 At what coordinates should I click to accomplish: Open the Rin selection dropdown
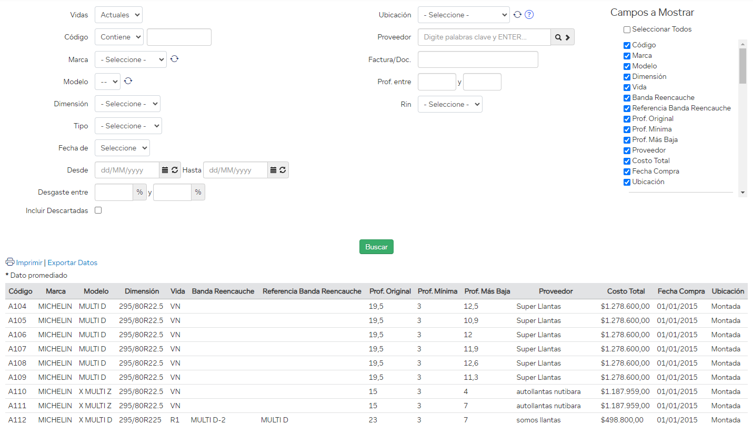tap(450, 104)
